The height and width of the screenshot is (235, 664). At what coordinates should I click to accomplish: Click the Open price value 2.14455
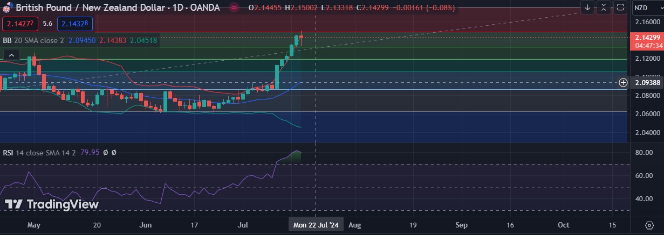pyautogui.click(x=269, y=8)
